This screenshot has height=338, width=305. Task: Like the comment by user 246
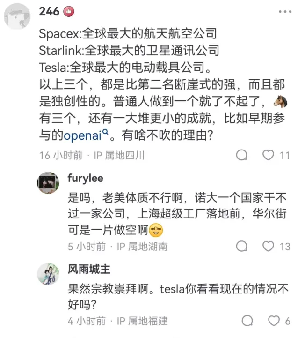pos(268,155)
